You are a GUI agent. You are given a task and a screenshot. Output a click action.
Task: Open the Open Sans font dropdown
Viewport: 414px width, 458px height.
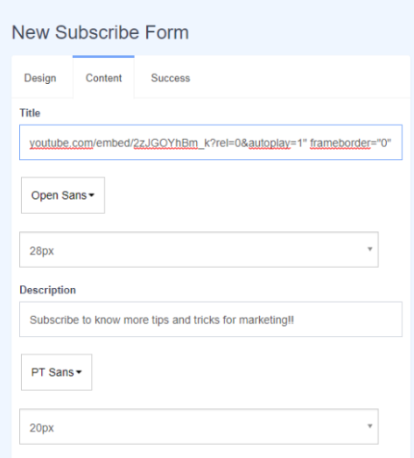point(63,195)
